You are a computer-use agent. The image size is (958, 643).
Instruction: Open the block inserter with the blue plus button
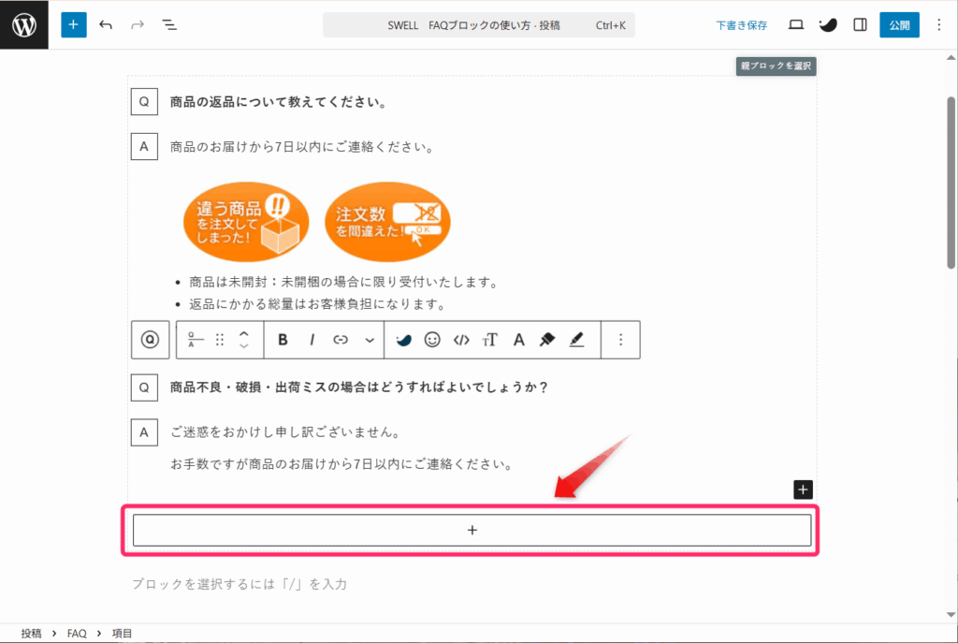pyautogui.click(x=74, y=25)
